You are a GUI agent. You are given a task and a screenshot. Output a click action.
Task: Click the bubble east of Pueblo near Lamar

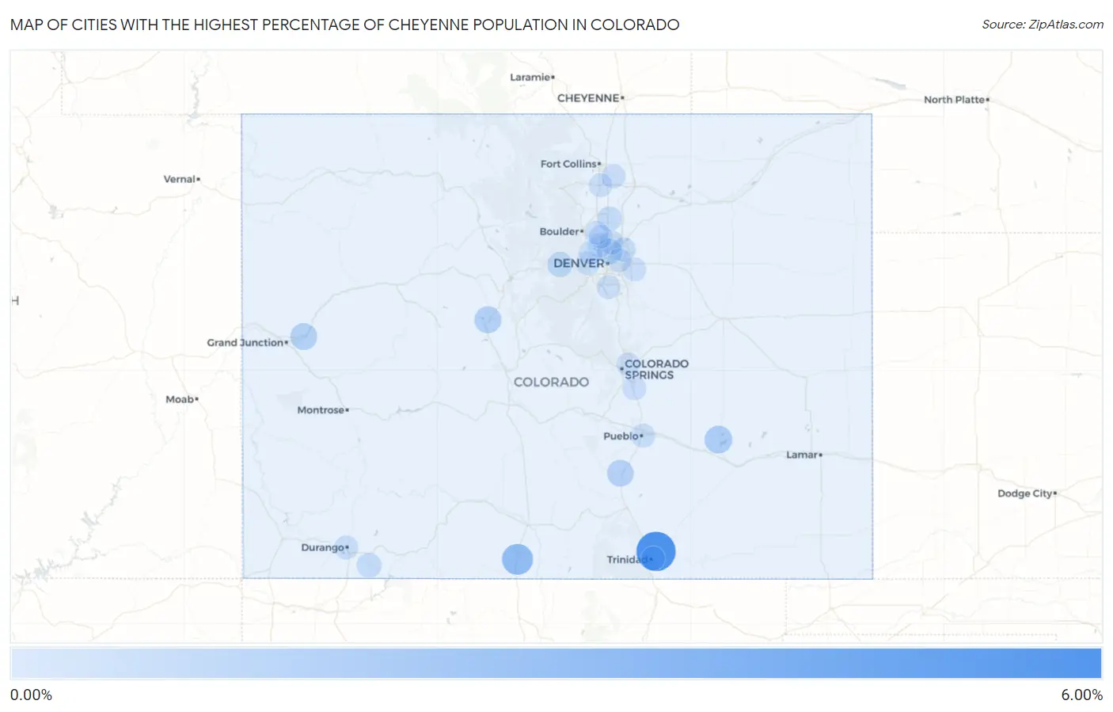[x=718, y=440]
